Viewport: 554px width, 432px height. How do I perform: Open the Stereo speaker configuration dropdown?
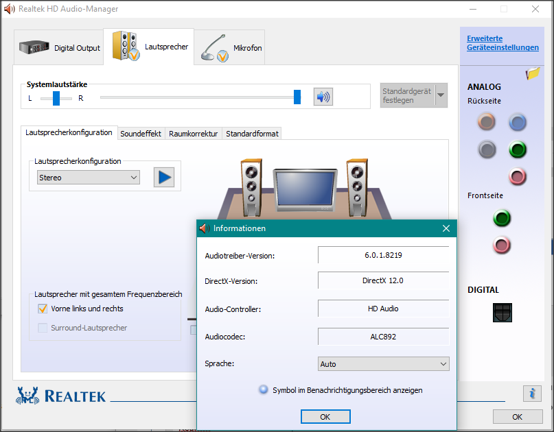tap(89, 178)
